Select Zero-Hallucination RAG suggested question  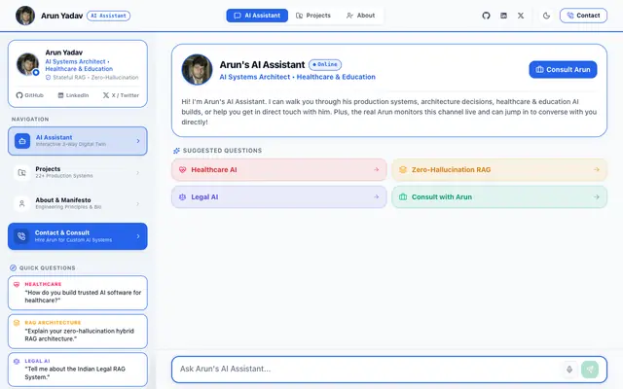[x=499, y=169]
